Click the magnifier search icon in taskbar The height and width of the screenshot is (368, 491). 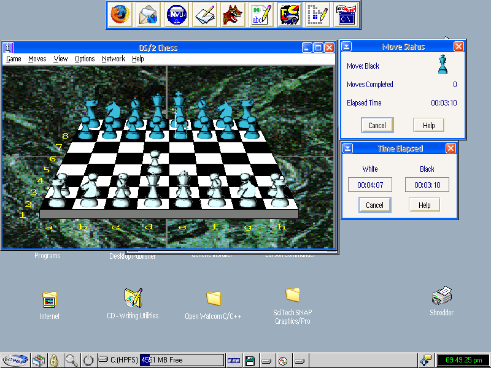[72, 360]
